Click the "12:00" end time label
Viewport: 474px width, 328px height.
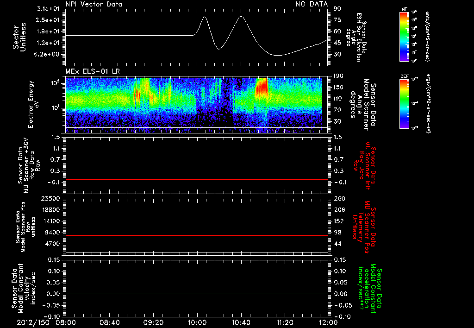328,322
